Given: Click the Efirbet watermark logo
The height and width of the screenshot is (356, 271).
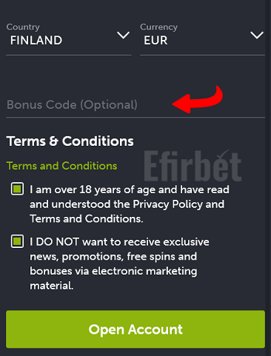Looking at the screenshot, I should 193,166.
